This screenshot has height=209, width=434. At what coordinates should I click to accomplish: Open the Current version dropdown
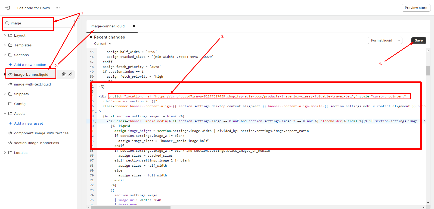[x=103, y=44]
